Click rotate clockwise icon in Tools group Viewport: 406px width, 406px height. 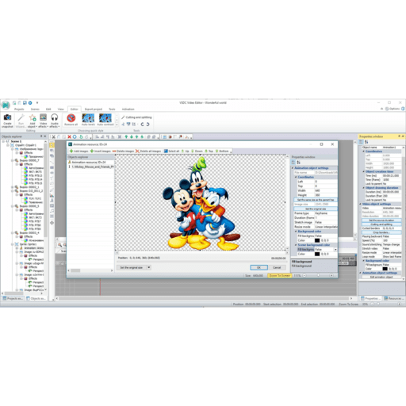click(x=147, y=124)
